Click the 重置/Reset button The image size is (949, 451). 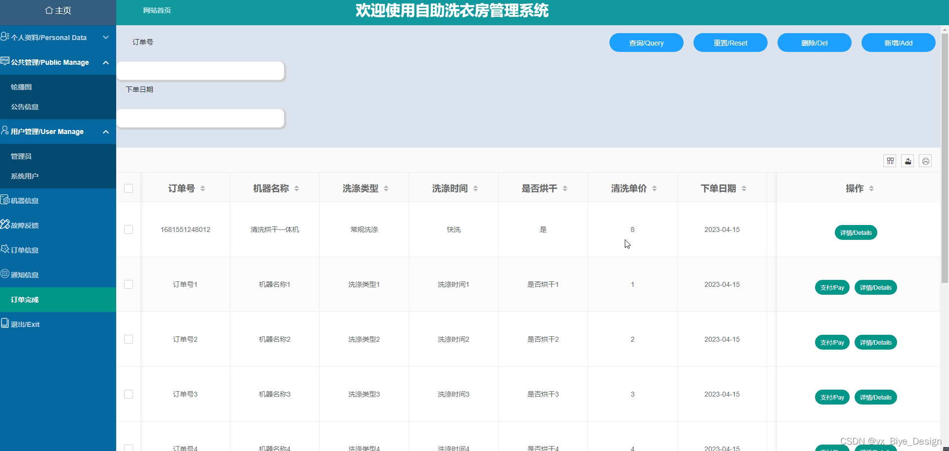click(x=731, y=43)
